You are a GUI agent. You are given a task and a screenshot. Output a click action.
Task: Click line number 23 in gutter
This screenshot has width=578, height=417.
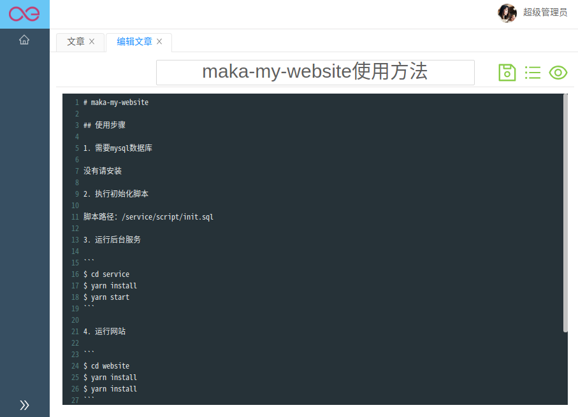[75, 355]
